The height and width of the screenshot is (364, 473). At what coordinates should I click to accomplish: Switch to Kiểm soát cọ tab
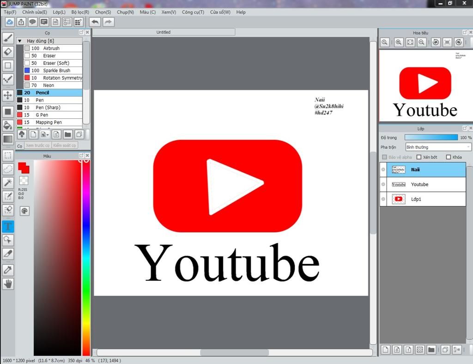(65, 146)
